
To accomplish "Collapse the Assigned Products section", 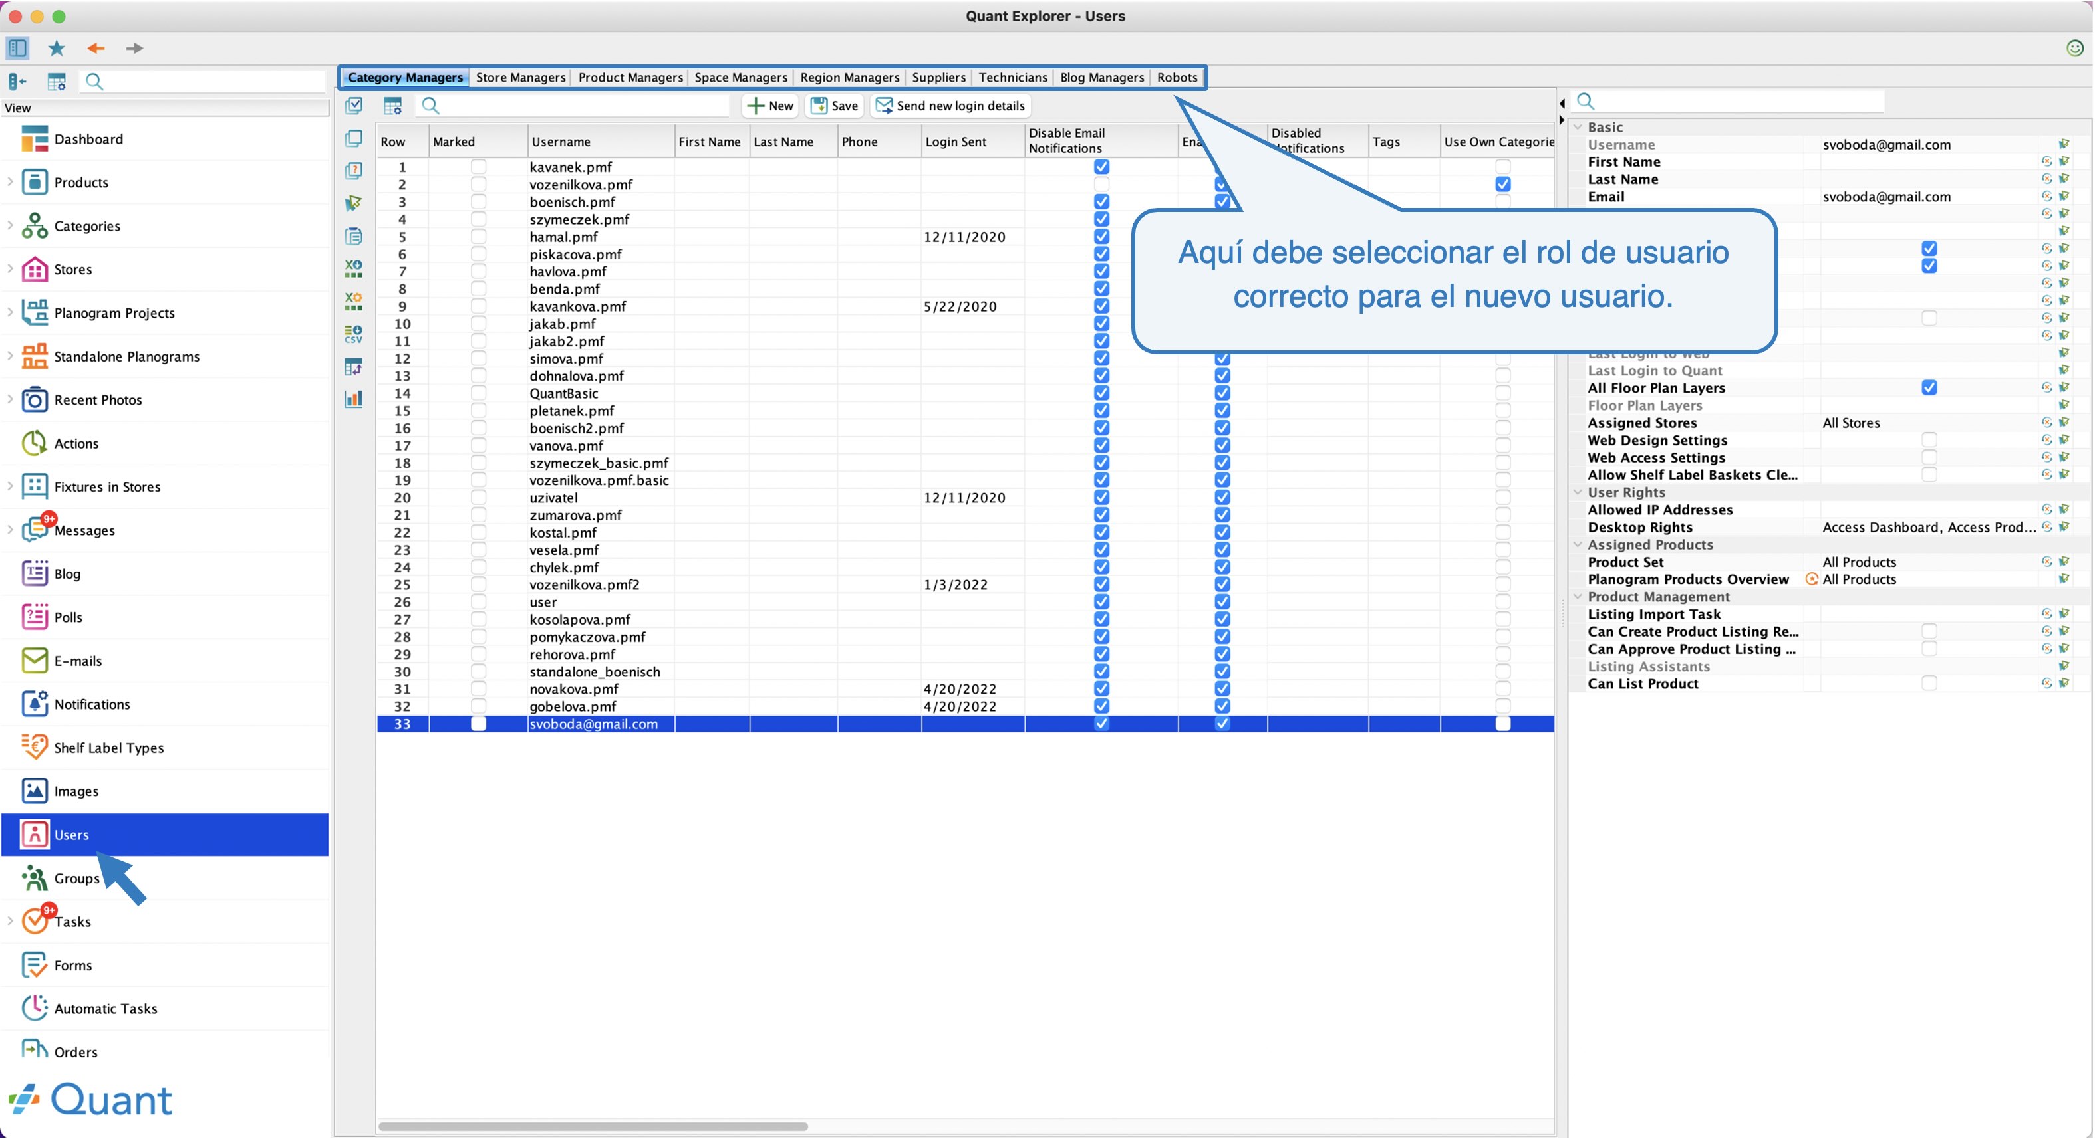I will point(1578,544).
